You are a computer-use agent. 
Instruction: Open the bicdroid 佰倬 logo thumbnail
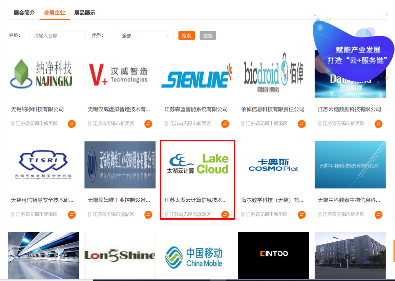[273, 74]
